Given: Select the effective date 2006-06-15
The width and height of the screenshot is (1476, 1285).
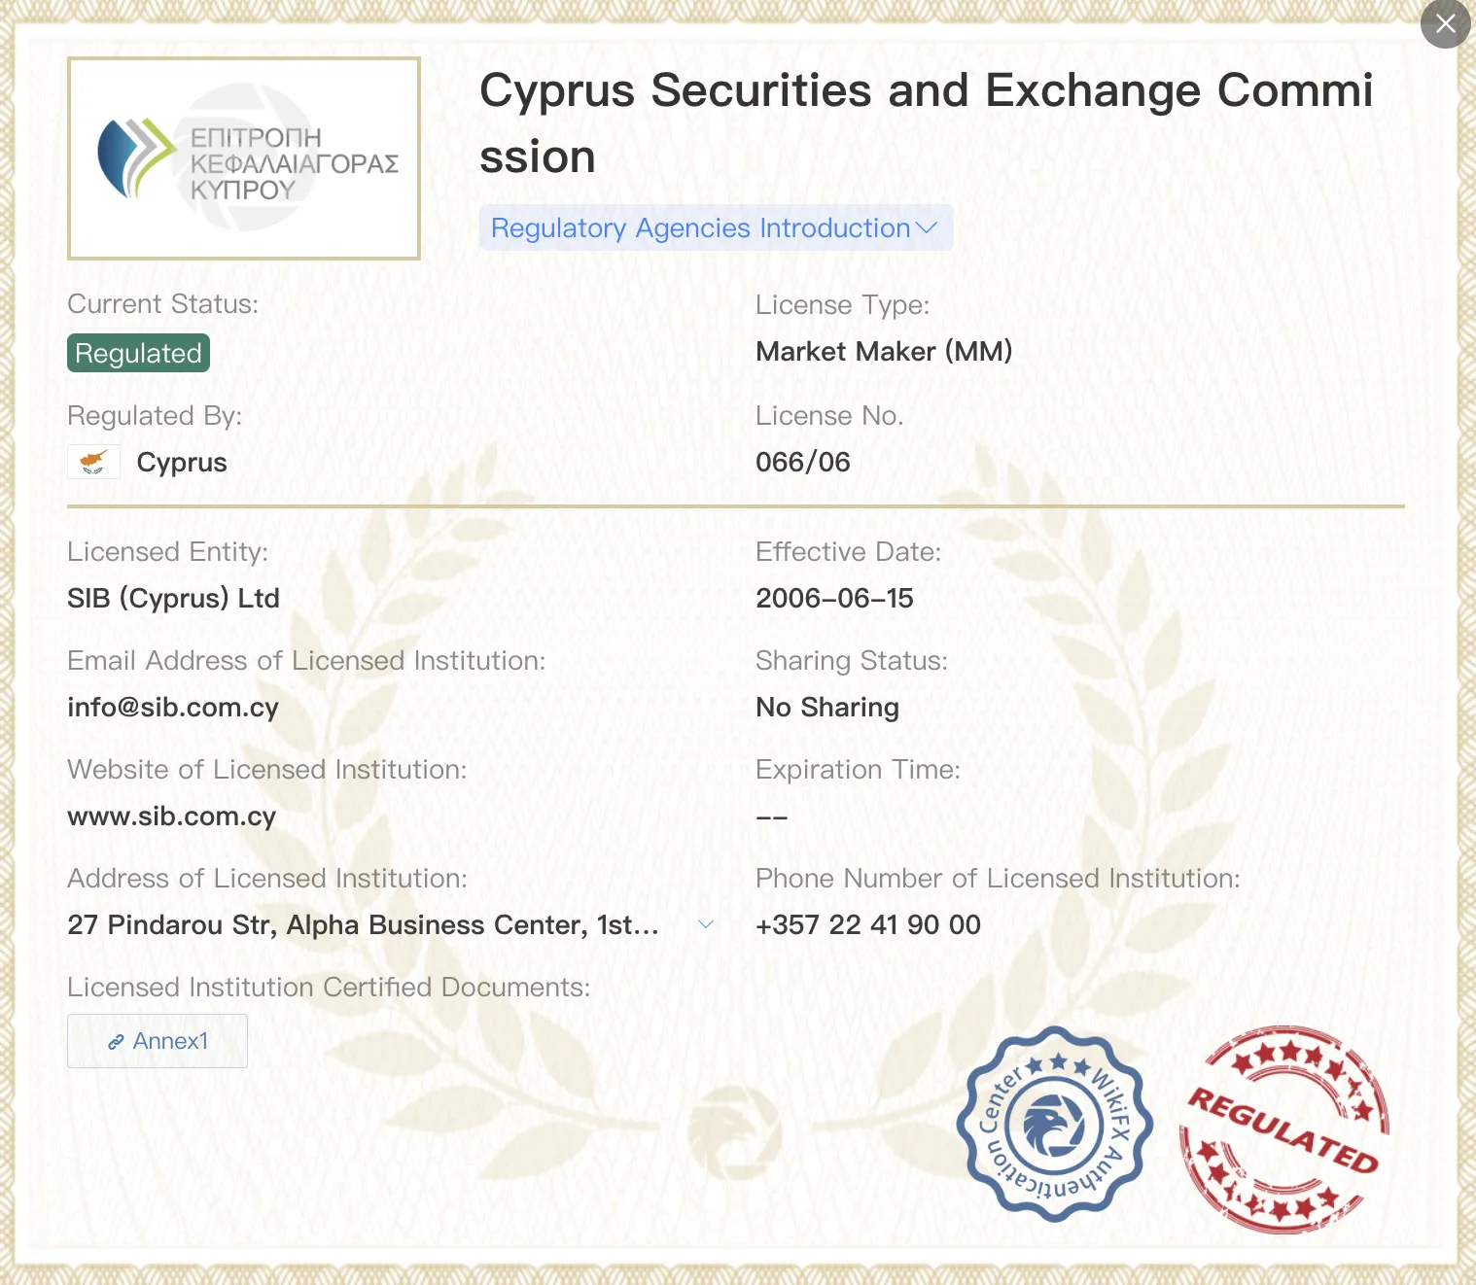Looking at the screenshot, I should pyautogui.click(x=834, y=599).
